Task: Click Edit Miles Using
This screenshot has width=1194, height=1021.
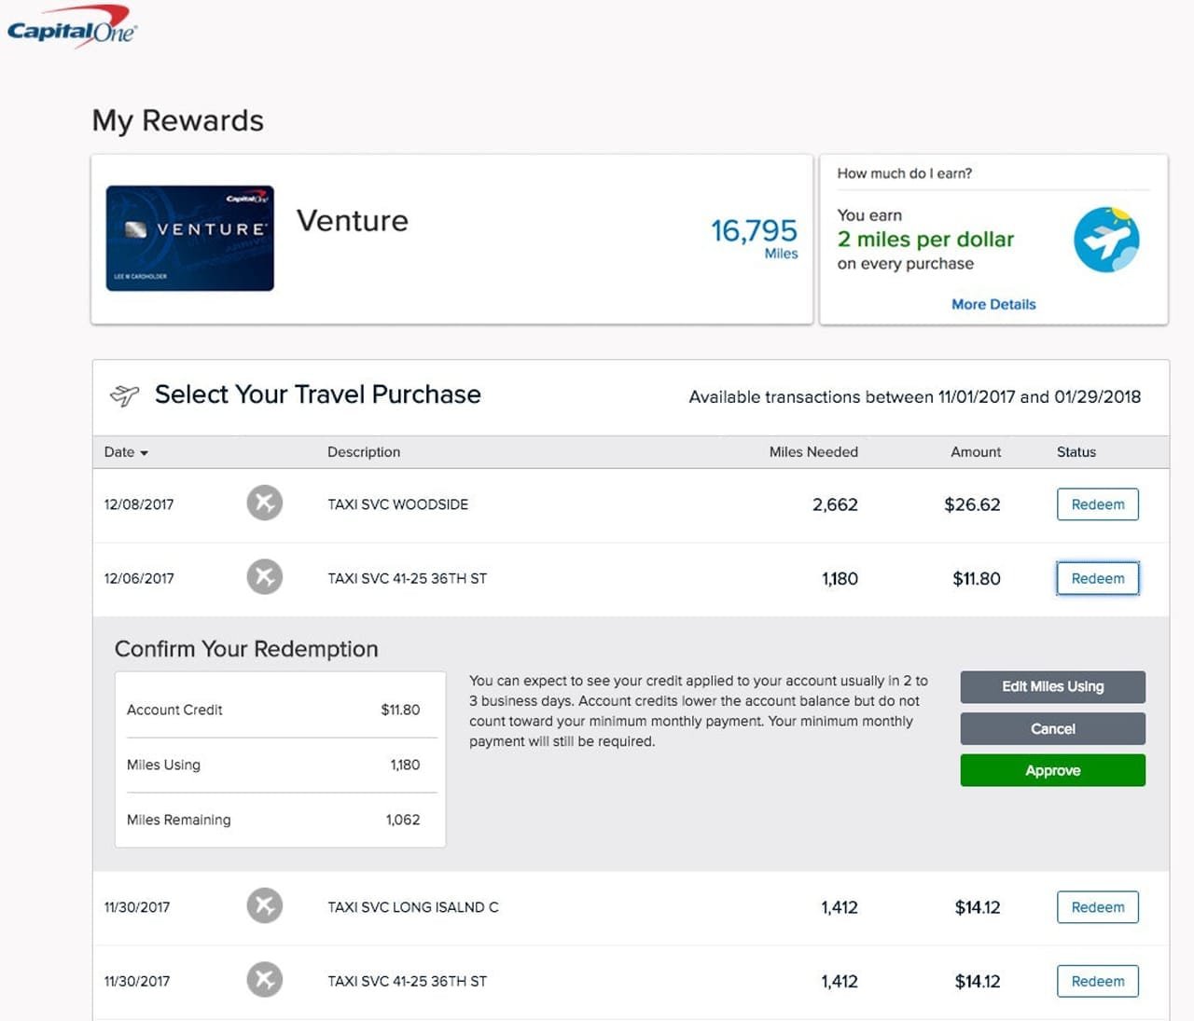Action: point(1052,686)
